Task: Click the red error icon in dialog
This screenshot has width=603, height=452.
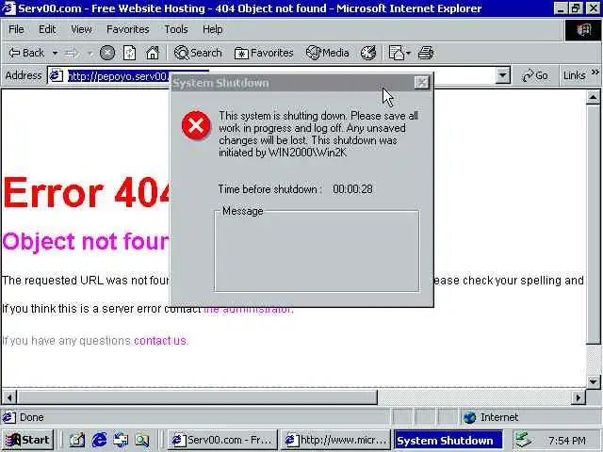Action: [196, 125]
